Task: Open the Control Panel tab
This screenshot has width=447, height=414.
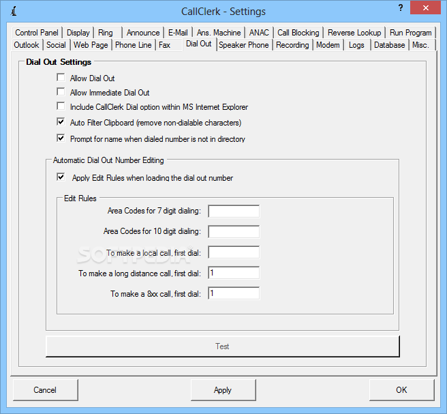Action: point(37,33)
